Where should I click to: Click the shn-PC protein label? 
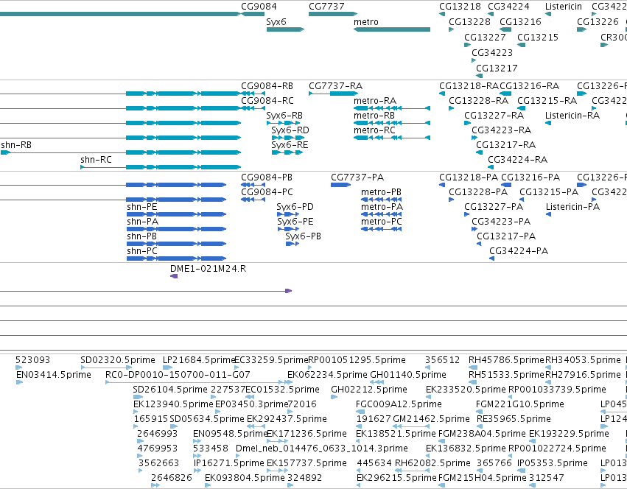142,252
